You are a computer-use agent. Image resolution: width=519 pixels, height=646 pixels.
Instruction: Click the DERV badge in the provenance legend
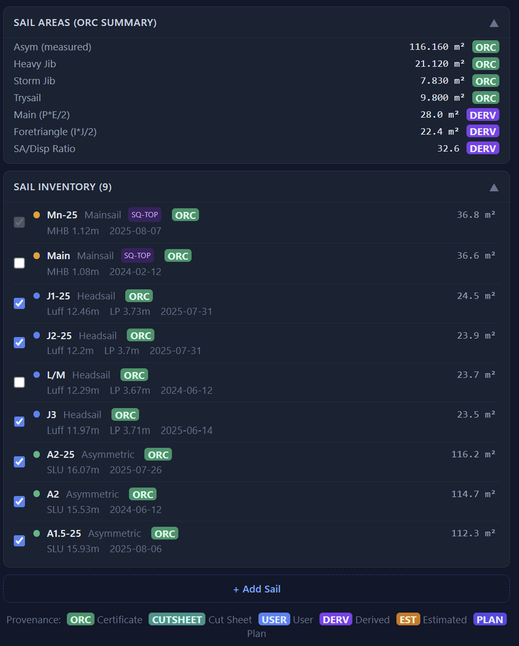[335, 619]
